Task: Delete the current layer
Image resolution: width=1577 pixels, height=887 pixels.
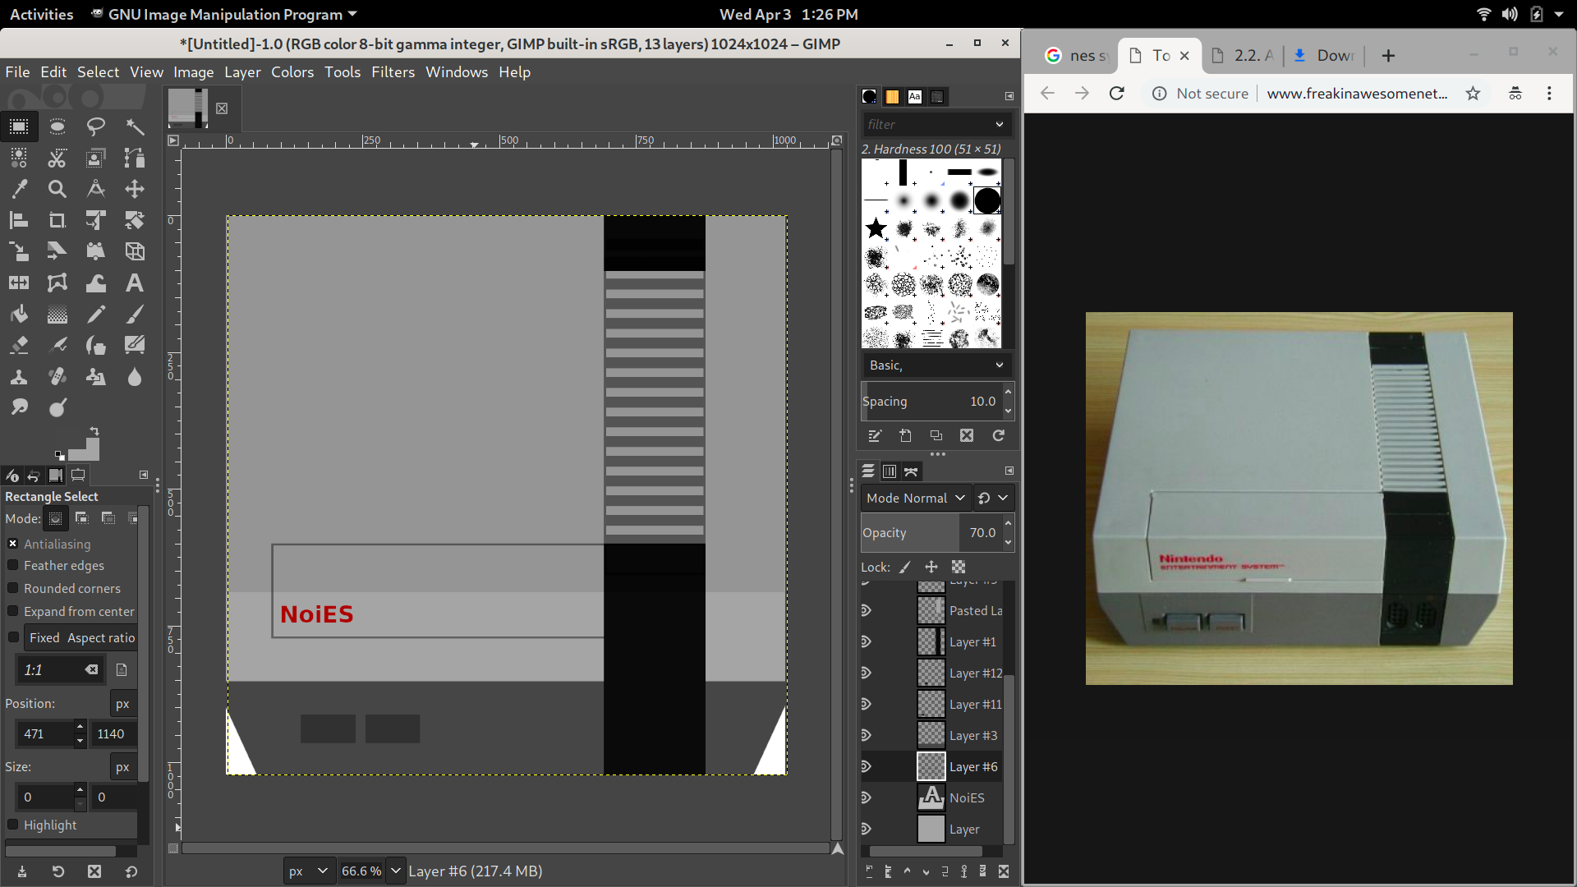Action: tap(1003, 871)
